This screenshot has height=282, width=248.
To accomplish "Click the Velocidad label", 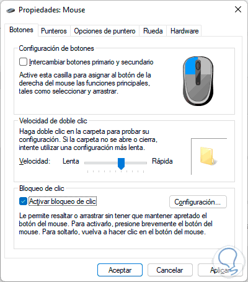I will (35, 161).
